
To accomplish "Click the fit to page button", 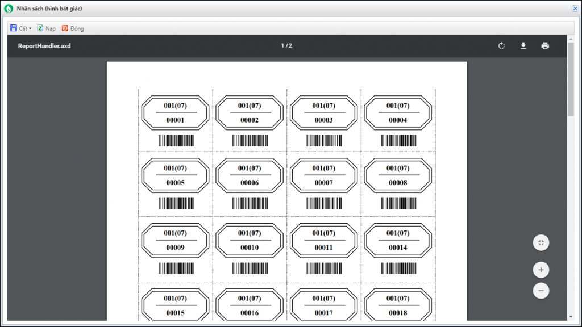I will 541,243.
